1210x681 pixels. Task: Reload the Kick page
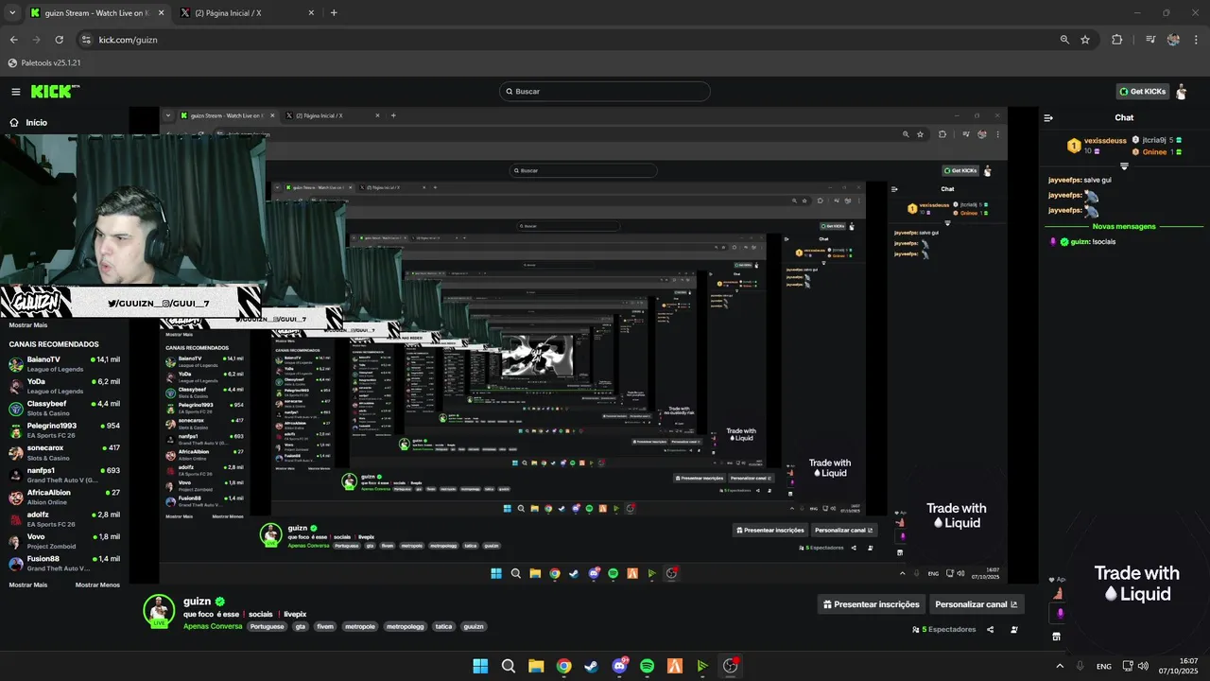[x=60, y=40]
